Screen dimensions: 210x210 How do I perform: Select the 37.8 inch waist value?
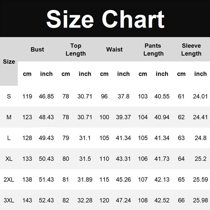[123, 96]
